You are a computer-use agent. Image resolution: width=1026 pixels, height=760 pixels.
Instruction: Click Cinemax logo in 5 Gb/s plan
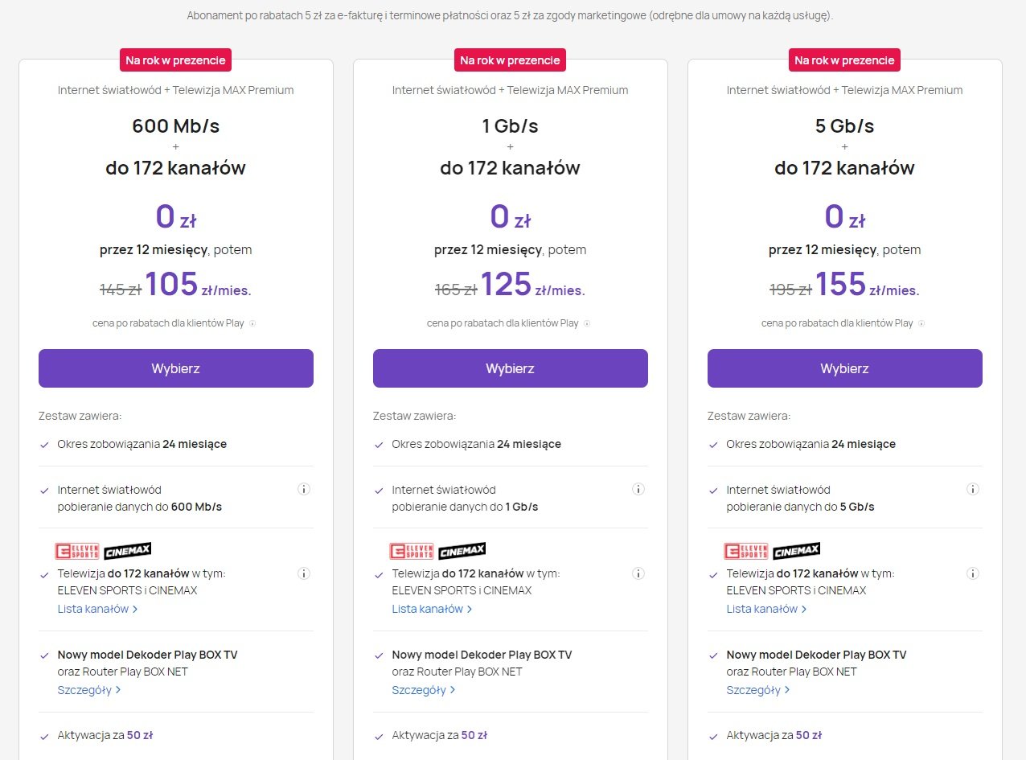tap(796, 551)
